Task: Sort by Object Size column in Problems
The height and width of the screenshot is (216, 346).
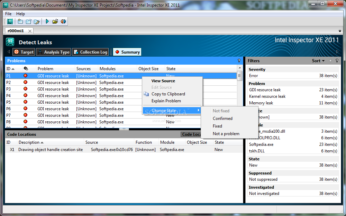Action: coord(151,69)
